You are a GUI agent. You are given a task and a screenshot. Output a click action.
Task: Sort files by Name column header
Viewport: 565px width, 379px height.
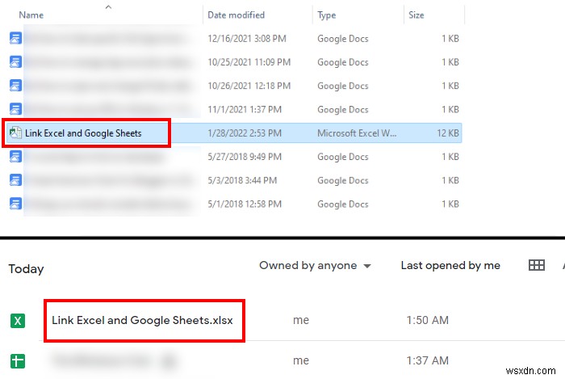point(31,15)
